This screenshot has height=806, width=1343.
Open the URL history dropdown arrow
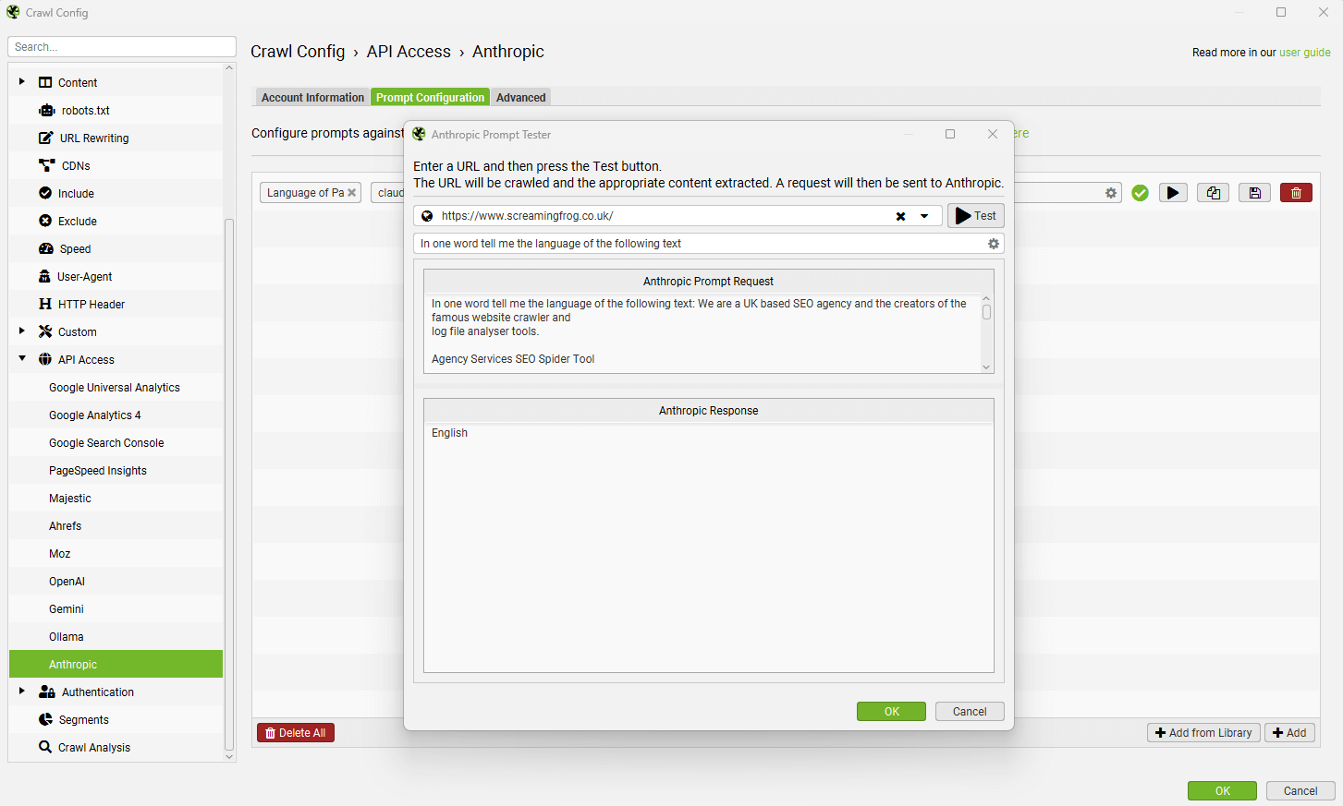coord(924,216)
